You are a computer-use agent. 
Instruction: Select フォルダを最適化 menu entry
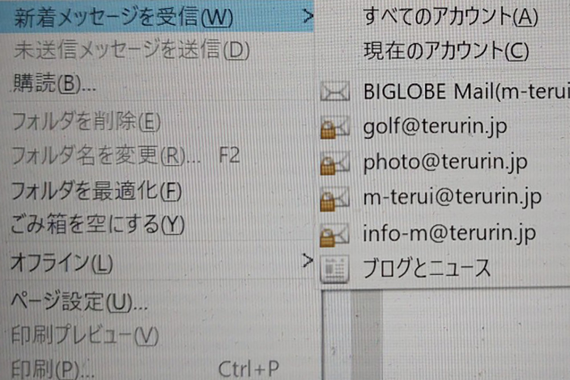point(96,191)
